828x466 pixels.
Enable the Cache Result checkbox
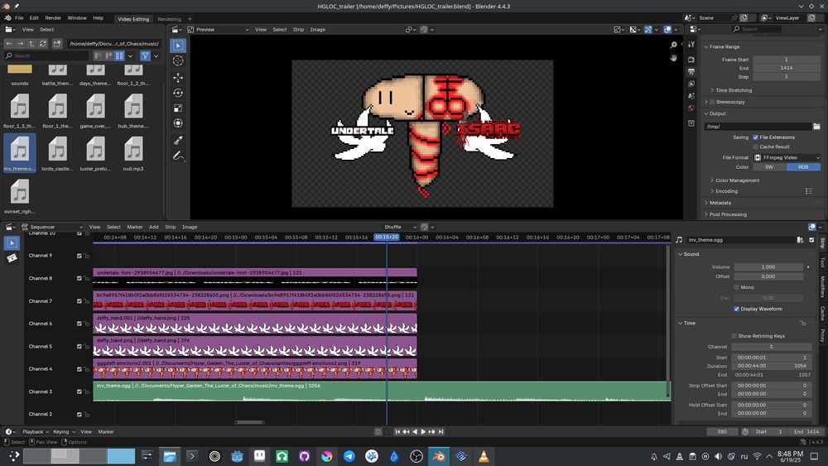tap(756, 147)
